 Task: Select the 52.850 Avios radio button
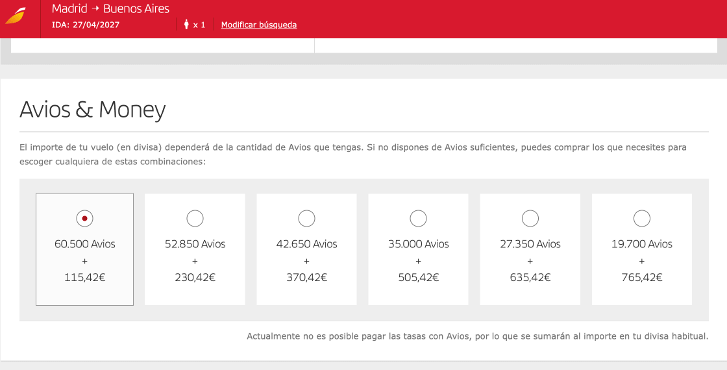[x=195, y=218]
